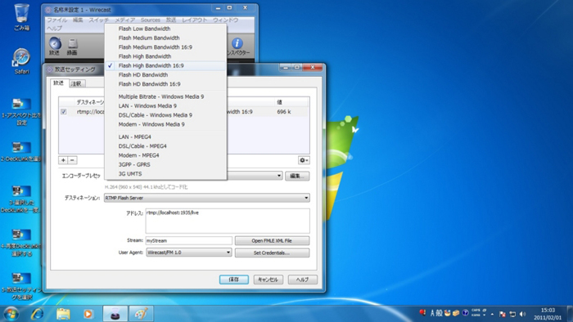Open the デスティネーション RTMP Flash Server dropdown
This screenshot has width=573, height=322.
[x=207, y=198]
